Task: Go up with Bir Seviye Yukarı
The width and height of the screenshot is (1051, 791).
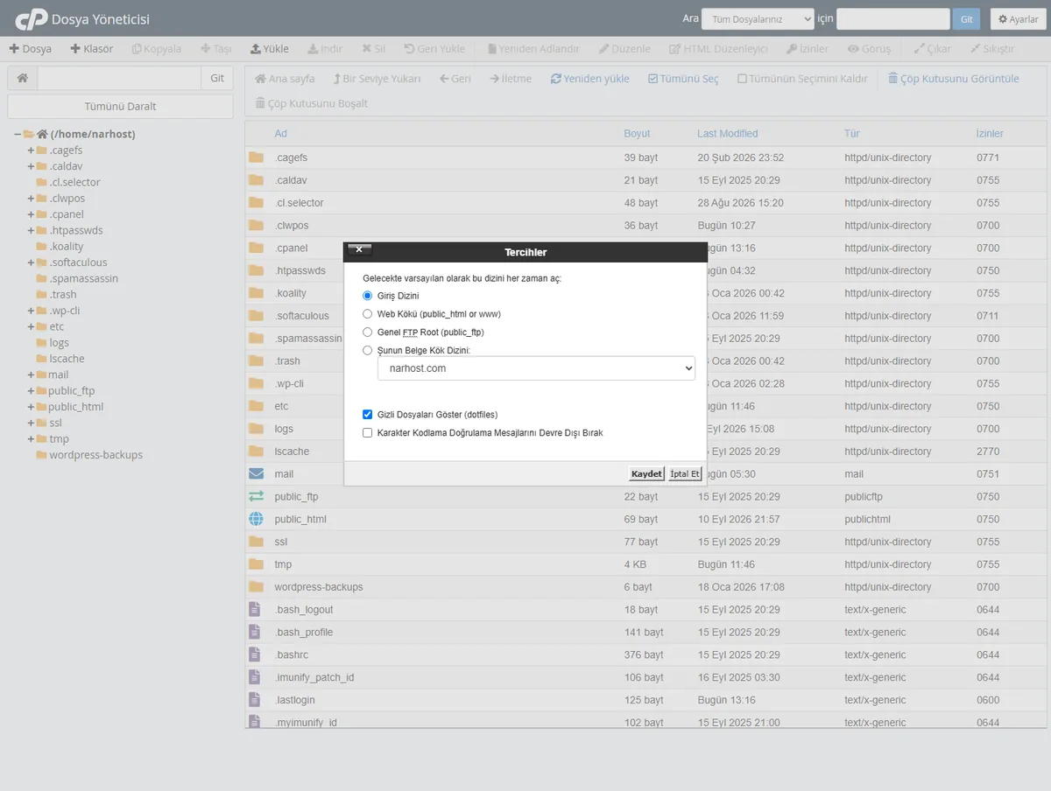Action: [x=377, y=79]
